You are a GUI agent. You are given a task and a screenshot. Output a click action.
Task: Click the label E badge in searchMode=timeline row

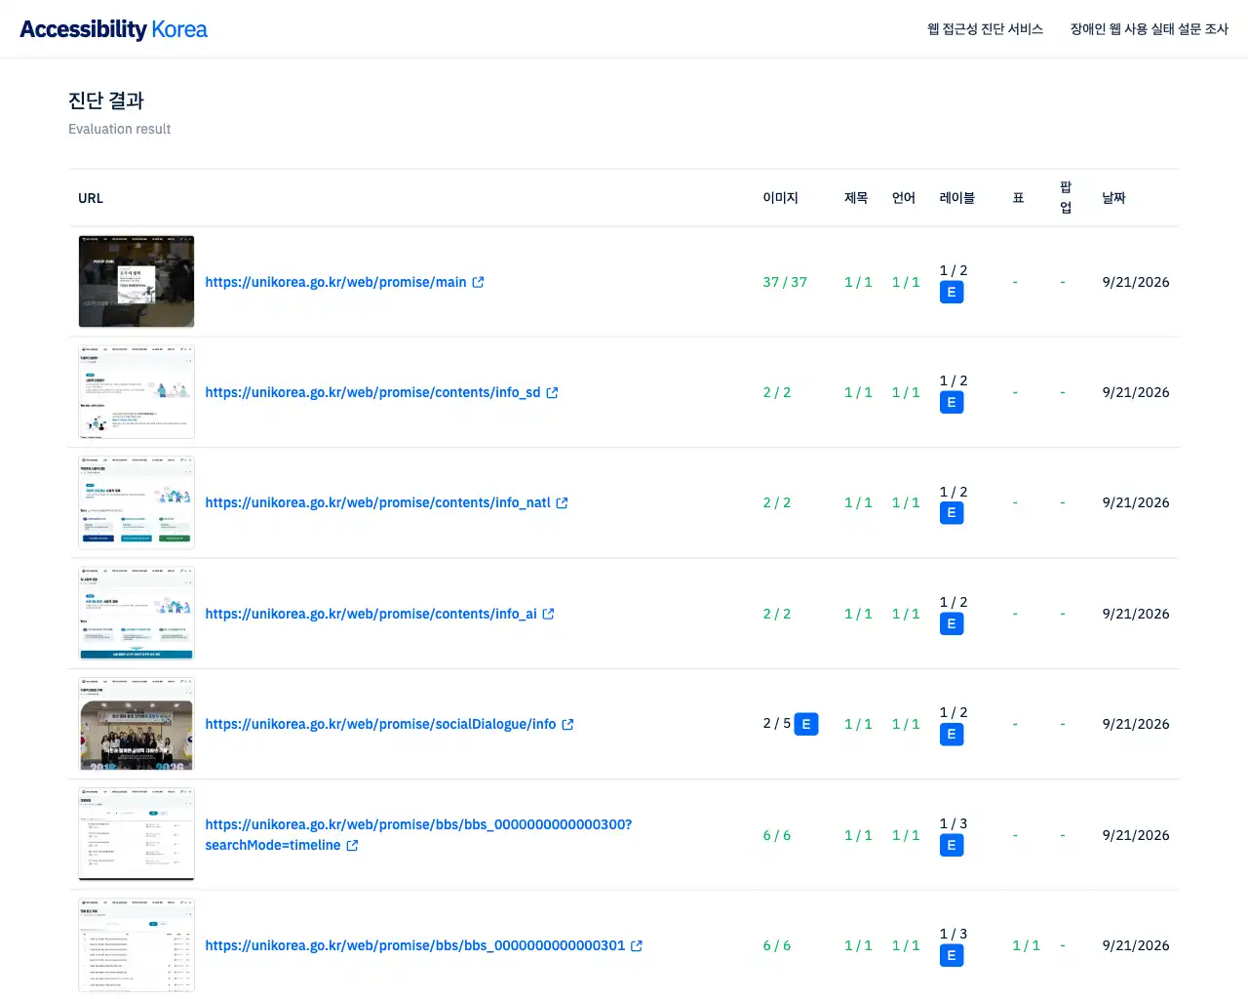952,845
